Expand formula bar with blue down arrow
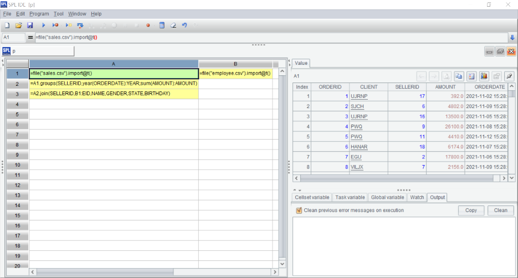The height and width of the screenshot is (278, 518). (x=512, y=38)
